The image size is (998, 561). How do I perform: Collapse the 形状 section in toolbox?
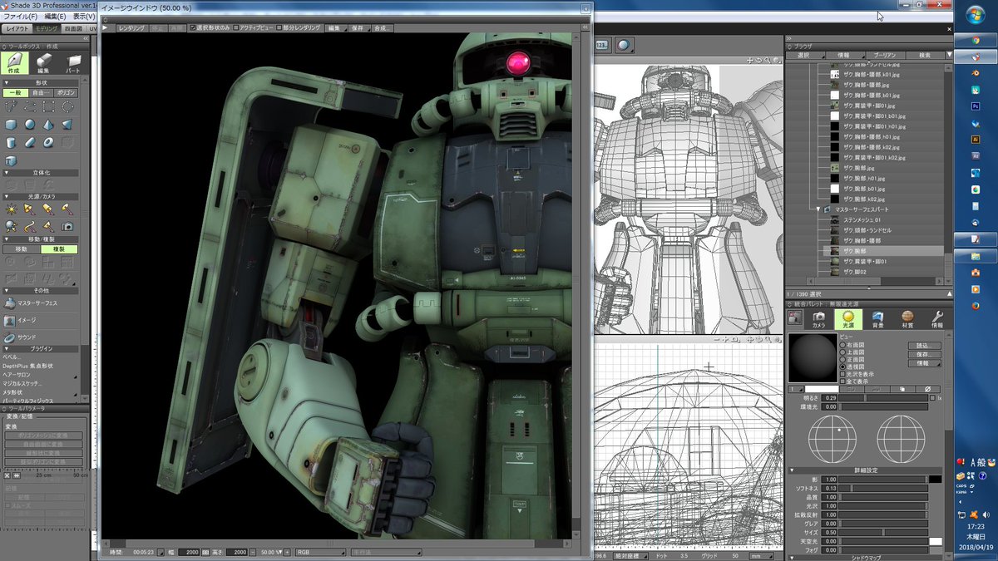pyautogui.click(x=7, y=83)
